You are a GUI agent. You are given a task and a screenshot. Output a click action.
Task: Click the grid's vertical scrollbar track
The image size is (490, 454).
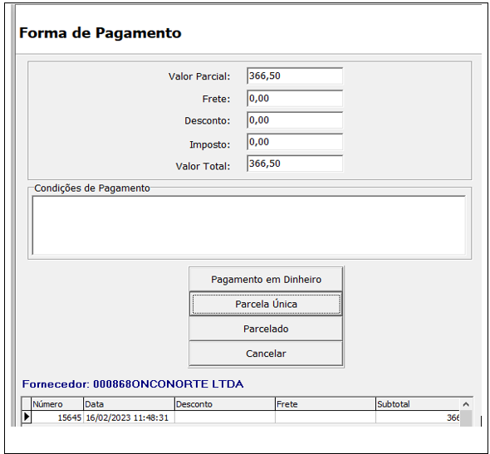pyautogui.click(x=466, y=418)
